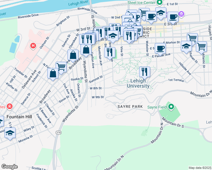Click the shopping bag marker near Cherokee St
Viewport: 212px width, 170px height.
point(73,55)
